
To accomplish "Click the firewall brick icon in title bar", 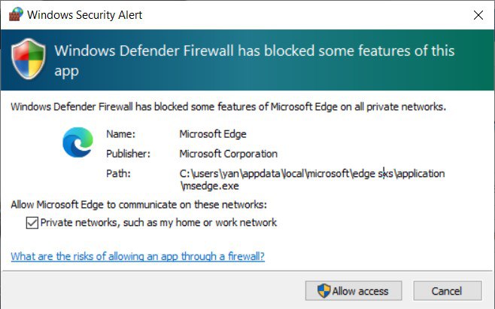I will tap(16, 14).
